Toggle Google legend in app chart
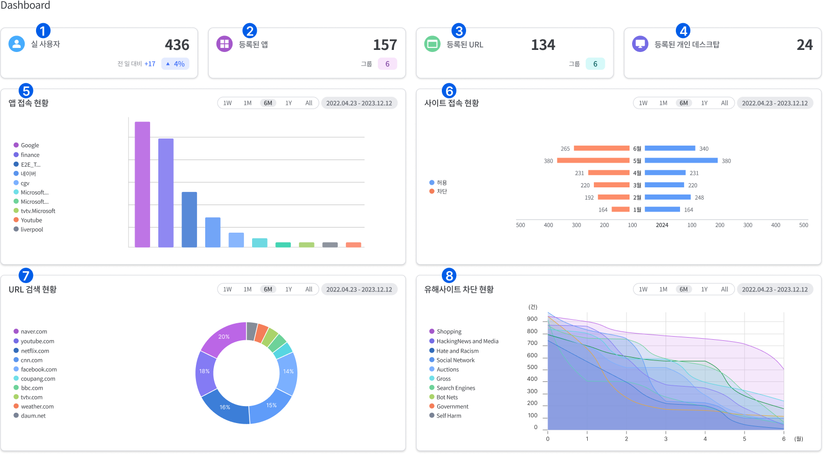The image size is (828, 455). (x=26, y=145)
